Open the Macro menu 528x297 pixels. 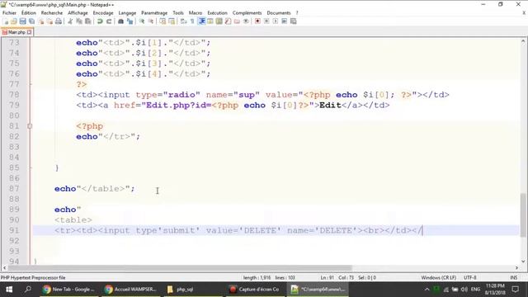[x=196, y=13]
